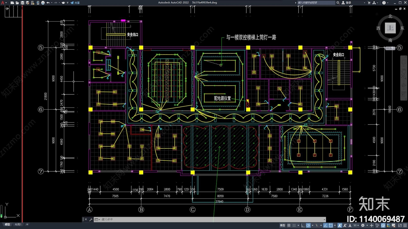Click the 北 north label on ViewCube compass
The height and width of the screenshot is (229, 408).
(390, 16)
